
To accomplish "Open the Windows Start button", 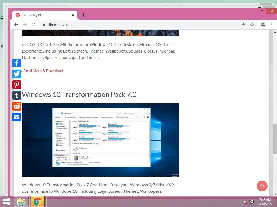I will 6,202.
